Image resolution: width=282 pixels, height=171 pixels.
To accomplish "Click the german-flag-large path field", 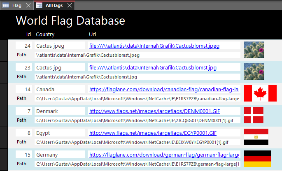I will tap(138, 164).
